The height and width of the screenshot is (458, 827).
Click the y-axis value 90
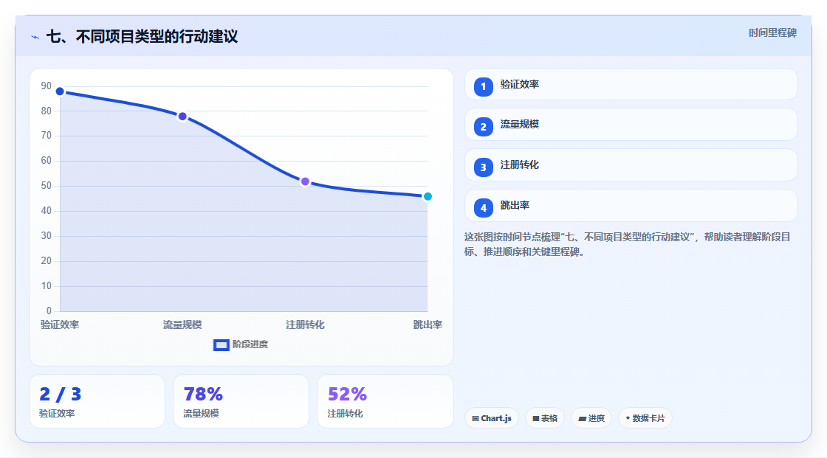(47, 86)
